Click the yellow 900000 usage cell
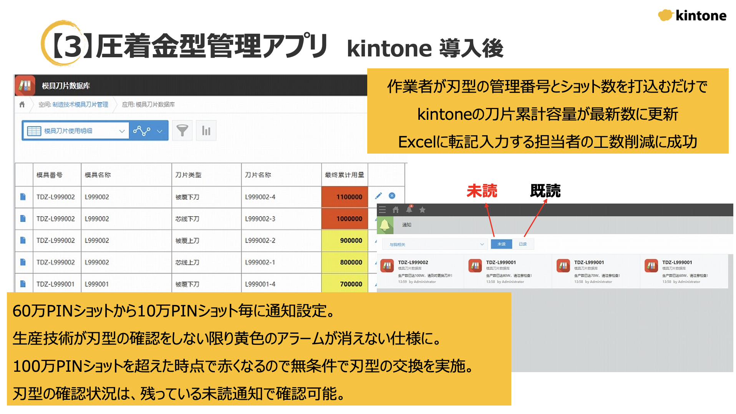 coord(345,241)
